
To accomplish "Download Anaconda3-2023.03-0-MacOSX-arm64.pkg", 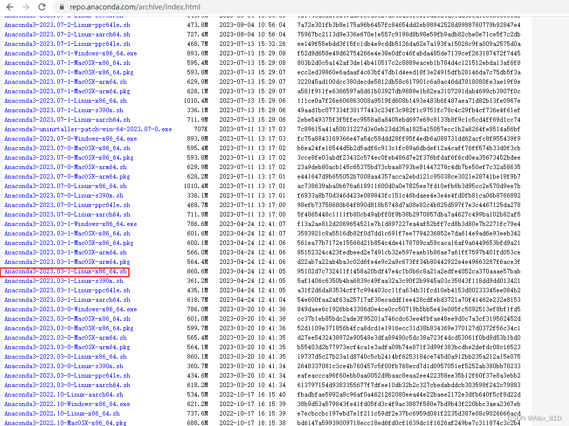I will coord(67,347).
